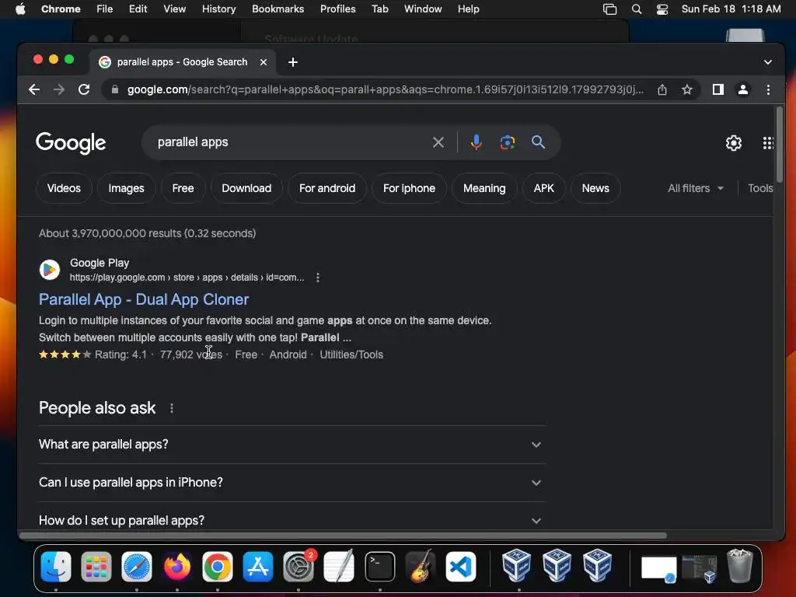Launch Firefox from the dock
The height and width of the screenshot is (597, 796).
coord(177,567)
